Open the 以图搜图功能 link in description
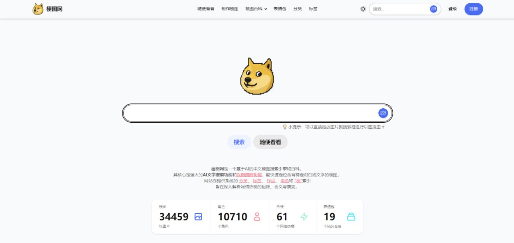This screenshot has height=243, width=514. [x=249, y=175]
